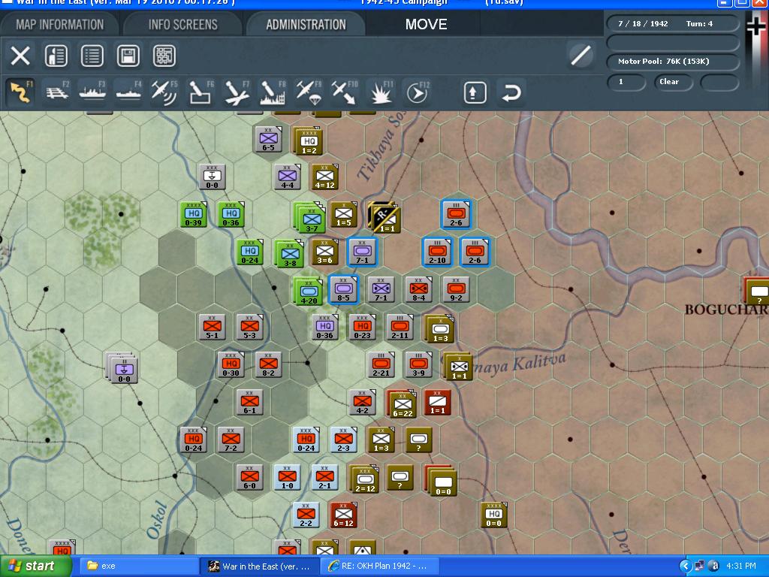Image resolution: width=769 pixels, height=577 pixels.
Task: Click the Motor Pool 76K readout
Action: click(x=673, y=62)
